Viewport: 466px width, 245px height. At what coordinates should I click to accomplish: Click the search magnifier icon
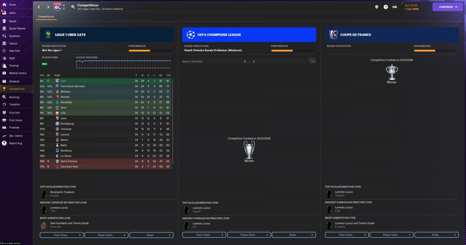[x=73, y=7]
